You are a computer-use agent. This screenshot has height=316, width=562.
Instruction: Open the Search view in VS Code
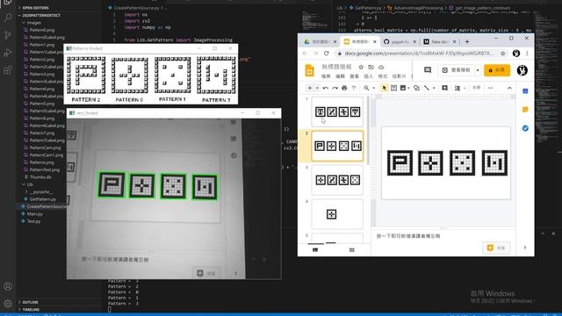8,18
